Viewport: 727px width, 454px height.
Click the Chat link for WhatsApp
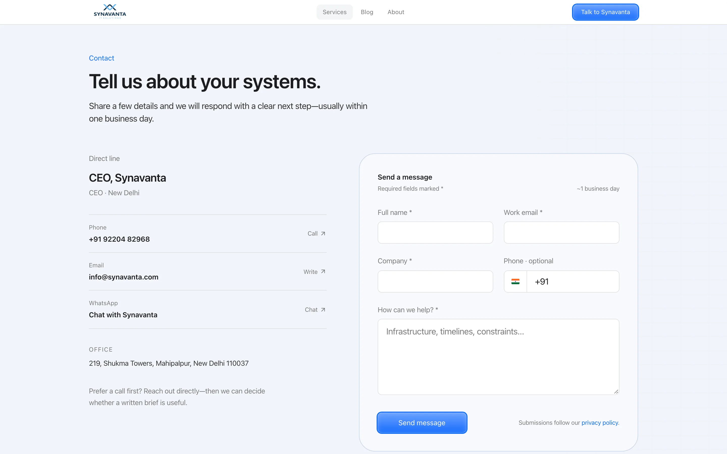(315, 309)
